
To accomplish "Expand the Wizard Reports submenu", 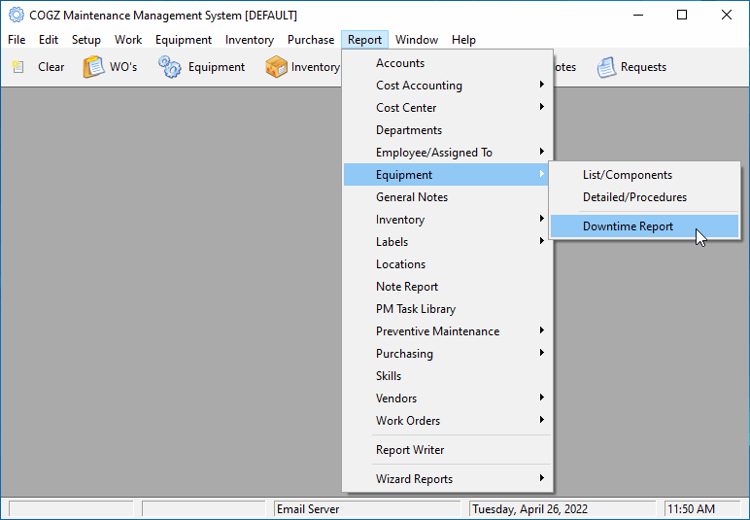I will tap(448, 479).
